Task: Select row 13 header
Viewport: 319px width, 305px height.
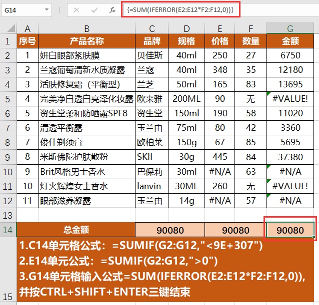Action: [x=8, y=215]
